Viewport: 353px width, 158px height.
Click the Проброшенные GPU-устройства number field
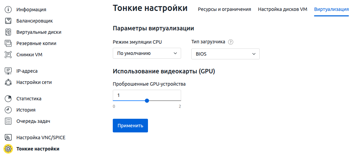click(147, 95)
